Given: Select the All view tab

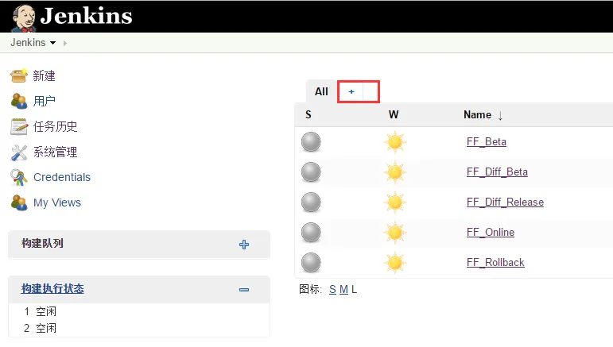Looking at the screenshot, I should pyautogui.click(x=321, y=92).
